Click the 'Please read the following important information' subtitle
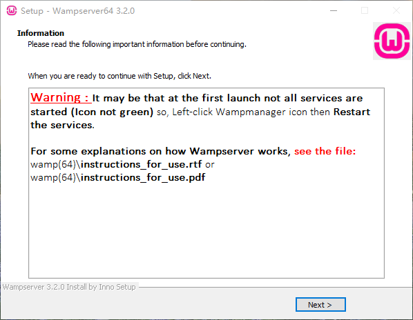This screenshot has width=413, height=320. 137,44
